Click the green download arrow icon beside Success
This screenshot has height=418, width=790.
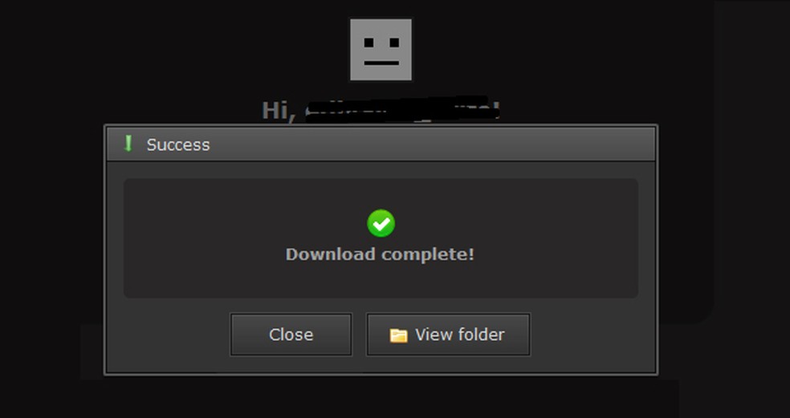(128, 144)
